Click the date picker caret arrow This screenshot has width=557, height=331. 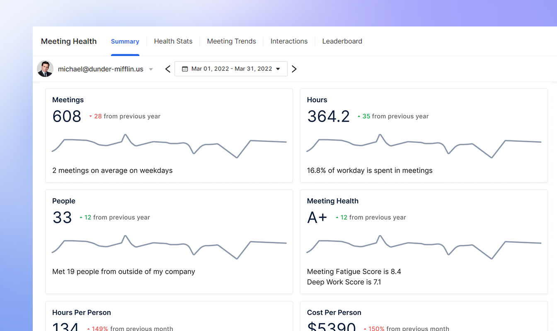pos(278,69)
